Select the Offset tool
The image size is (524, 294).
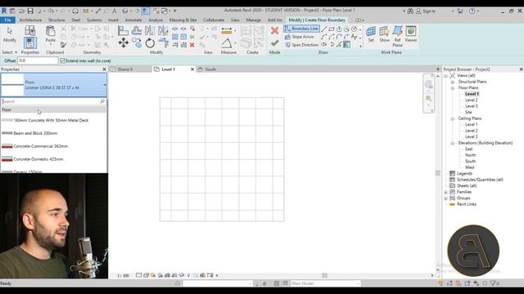point(137,31)
